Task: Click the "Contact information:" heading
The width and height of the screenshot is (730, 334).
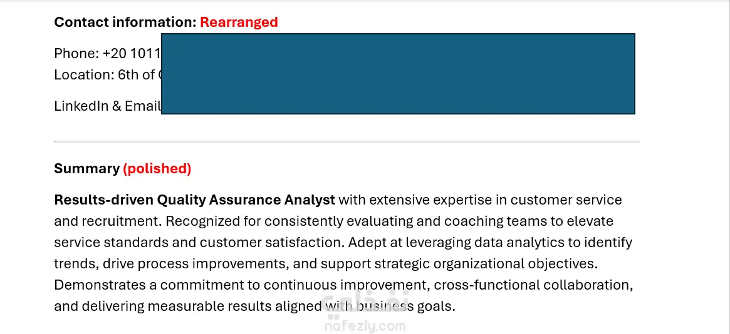Action: point(125,23)
